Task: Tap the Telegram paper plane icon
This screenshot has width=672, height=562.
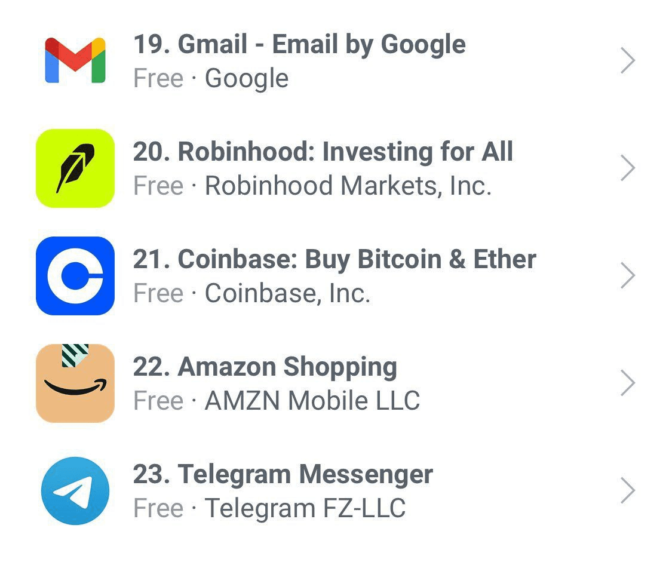Action: click(x=75, y=491)
